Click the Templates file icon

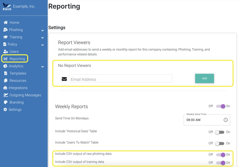tap(6, 73)
